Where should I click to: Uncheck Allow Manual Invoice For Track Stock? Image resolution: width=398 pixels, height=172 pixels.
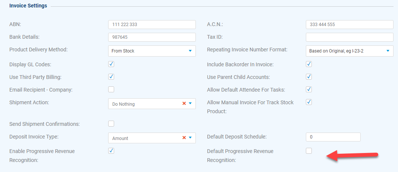click(308, 102)
